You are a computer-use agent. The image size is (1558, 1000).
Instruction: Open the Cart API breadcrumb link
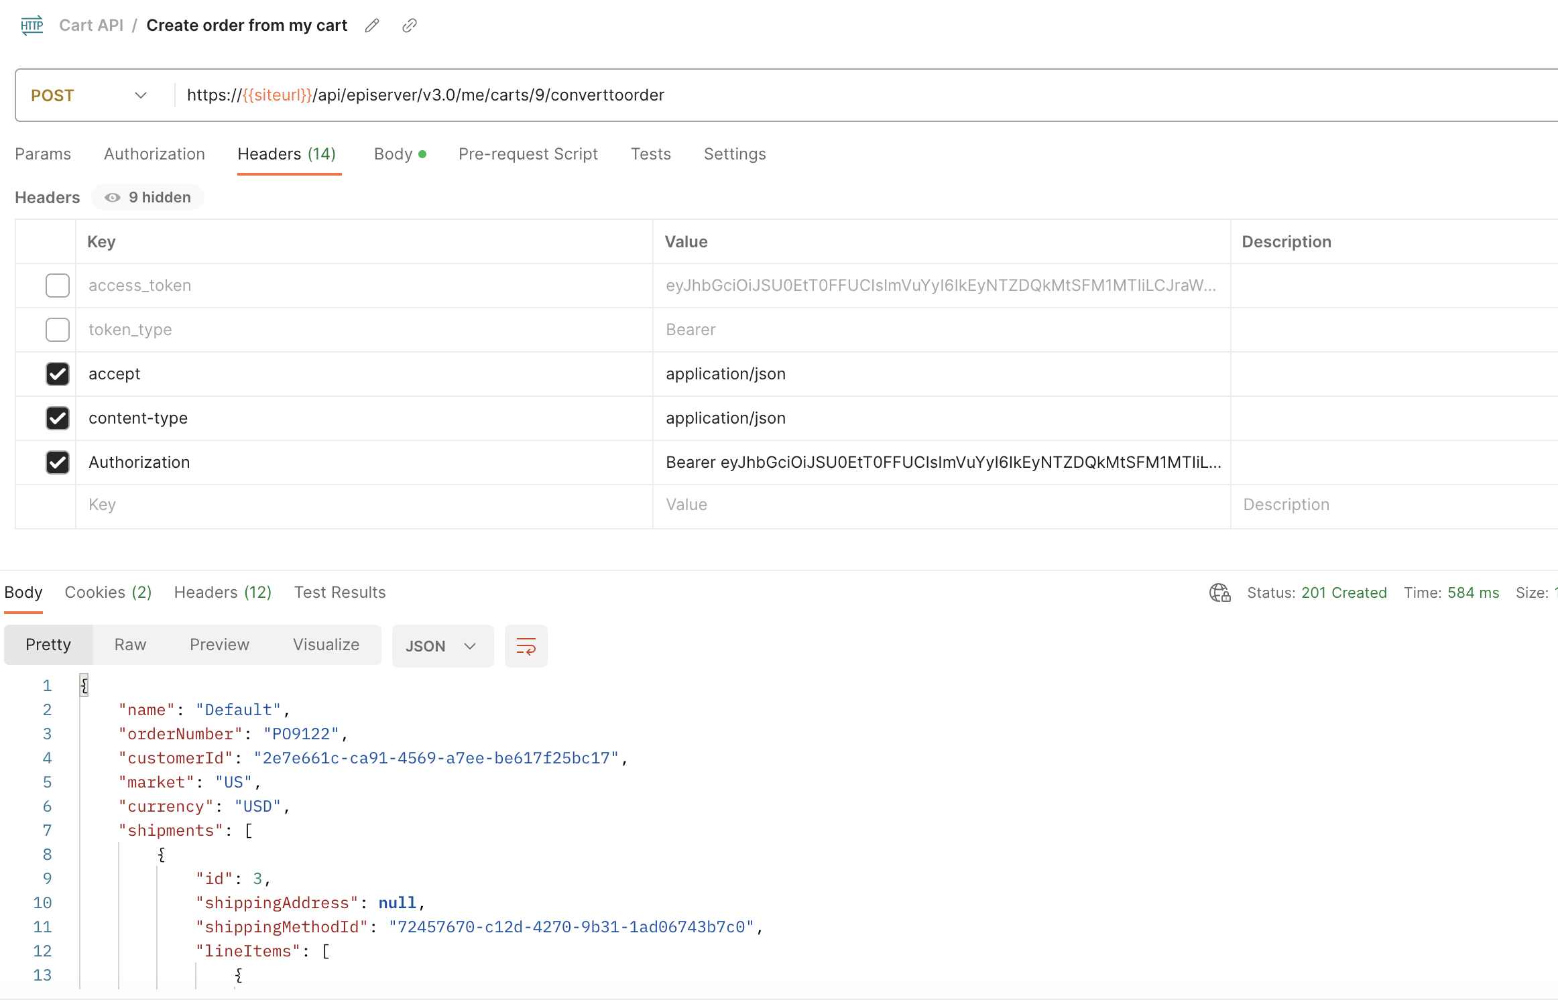click(91, 25)
